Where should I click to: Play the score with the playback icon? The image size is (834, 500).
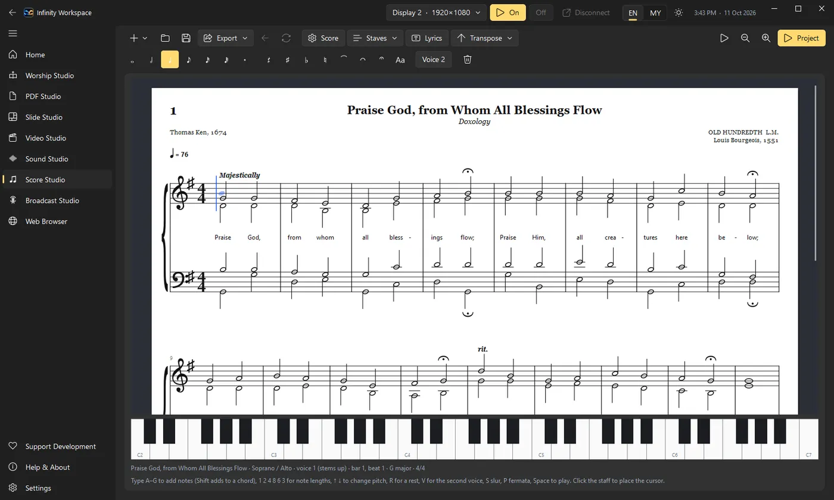click(724, 38)
